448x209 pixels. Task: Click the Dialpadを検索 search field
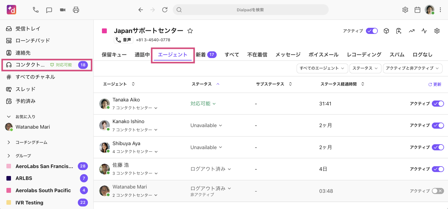[x=251, y=9]
